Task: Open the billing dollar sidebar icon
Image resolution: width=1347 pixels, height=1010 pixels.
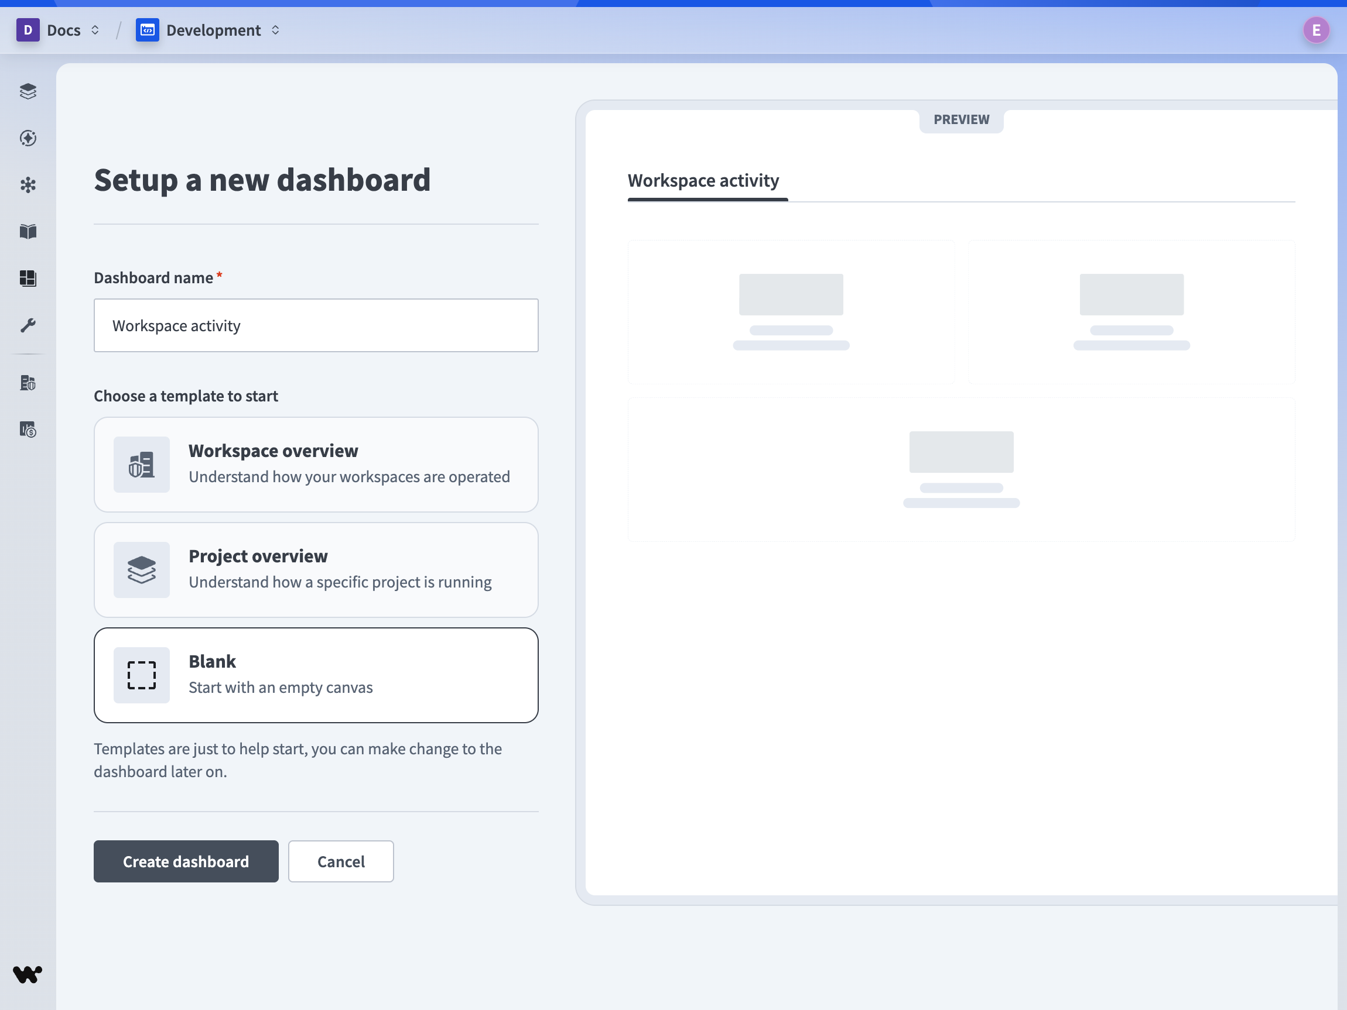Action: [28, 430]
